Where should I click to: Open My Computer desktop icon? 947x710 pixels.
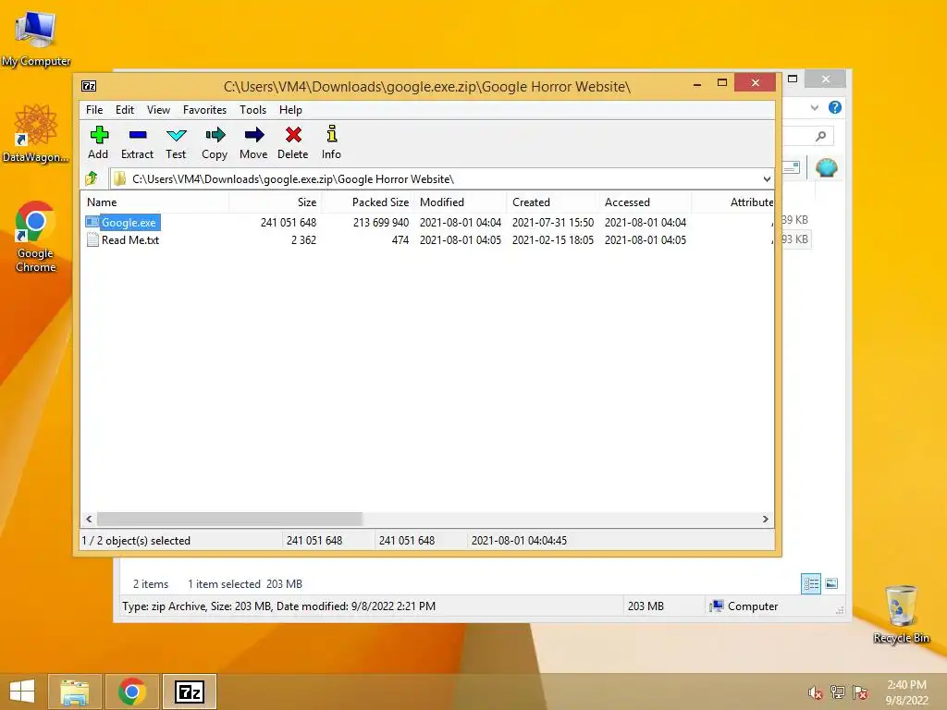pyautogui.click(x=36, y=37)
